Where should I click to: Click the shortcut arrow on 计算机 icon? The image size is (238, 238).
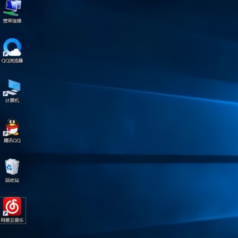5,93
